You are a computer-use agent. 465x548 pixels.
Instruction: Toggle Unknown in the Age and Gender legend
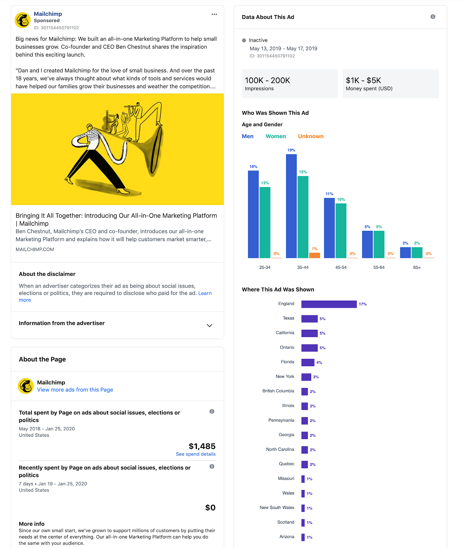click(x=310, y=136)
